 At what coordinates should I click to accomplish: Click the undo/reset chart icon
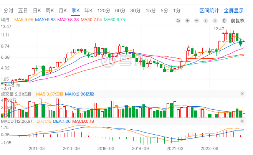[x=178, y=20]
